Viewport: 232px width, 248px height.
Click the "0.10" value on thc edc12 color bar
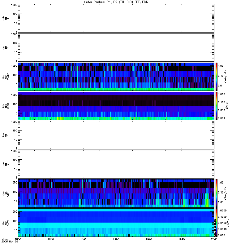(221, 193)
